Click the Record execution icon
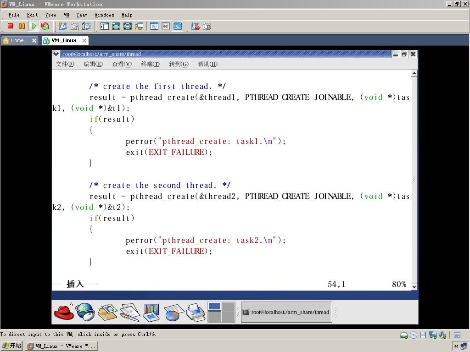This screenshot has width=470, height=352. click(196, 26)
